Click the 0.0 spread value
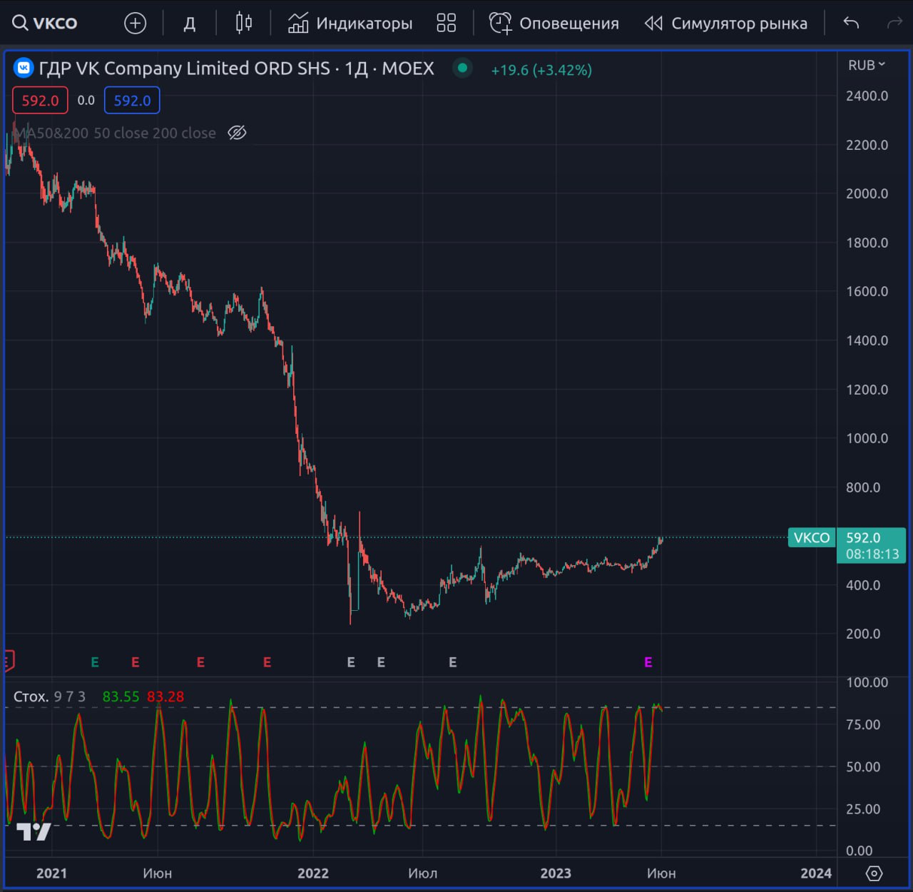This screenshot has width=913, height=892. (x=86, y=101)
